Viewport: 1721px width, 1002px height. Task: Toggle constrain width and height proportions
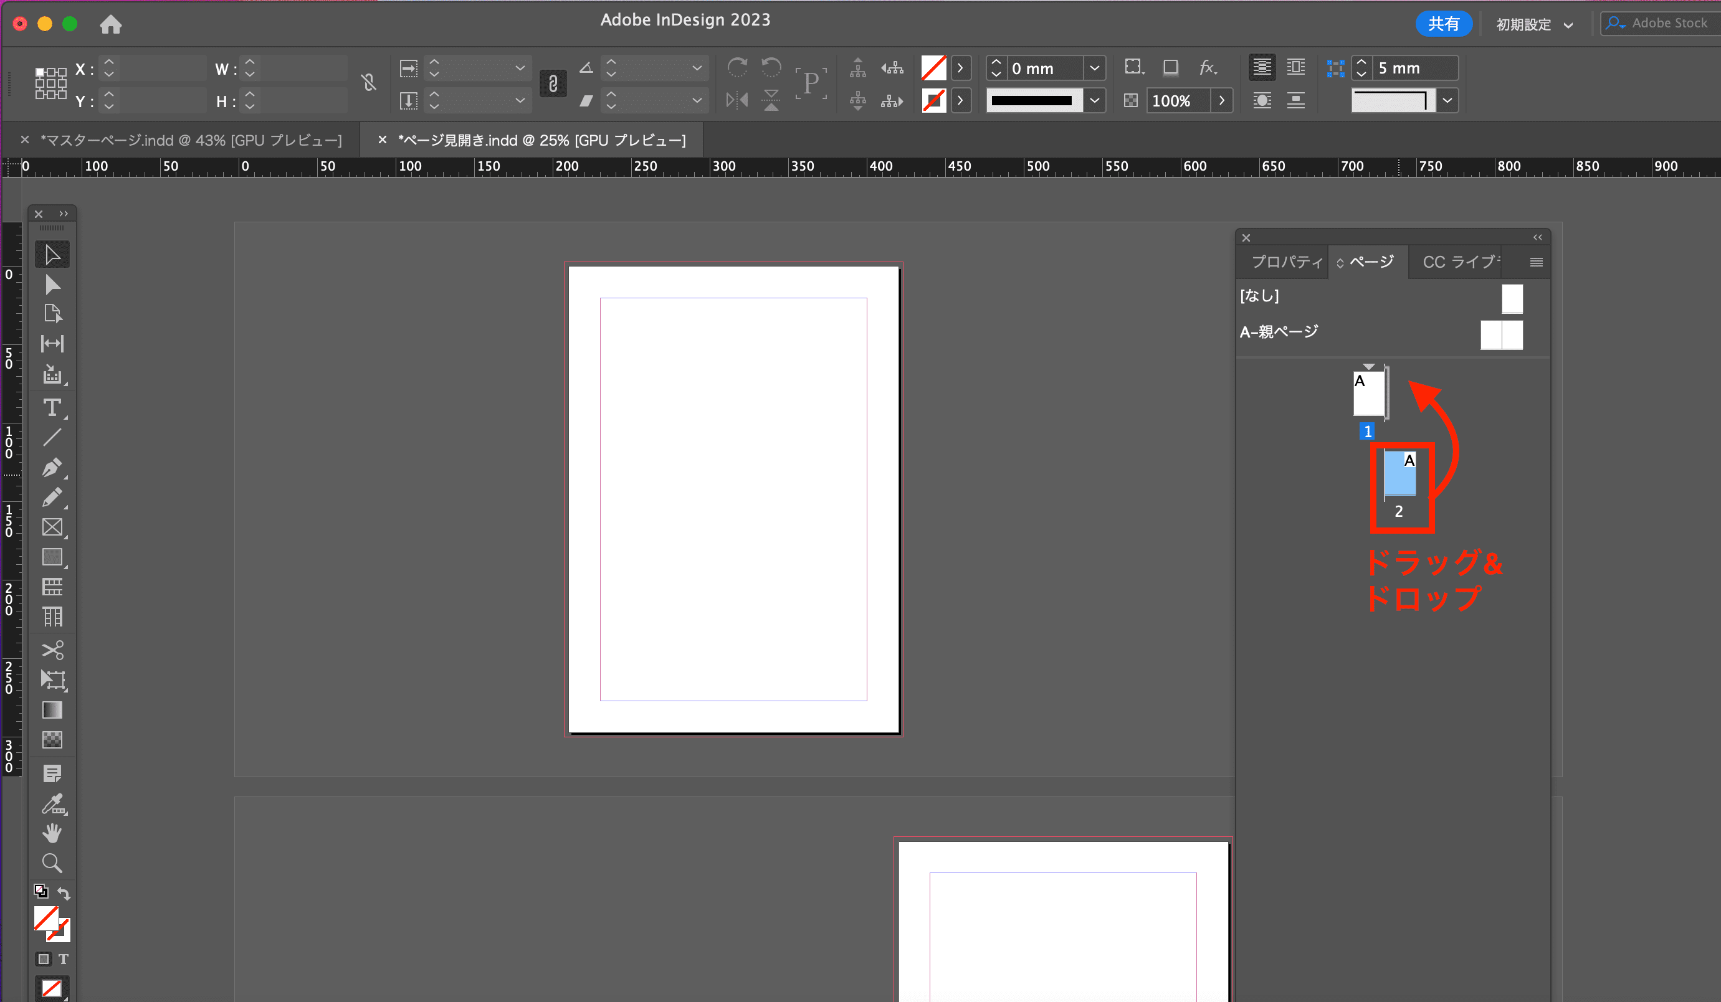[x=369, y=83]
